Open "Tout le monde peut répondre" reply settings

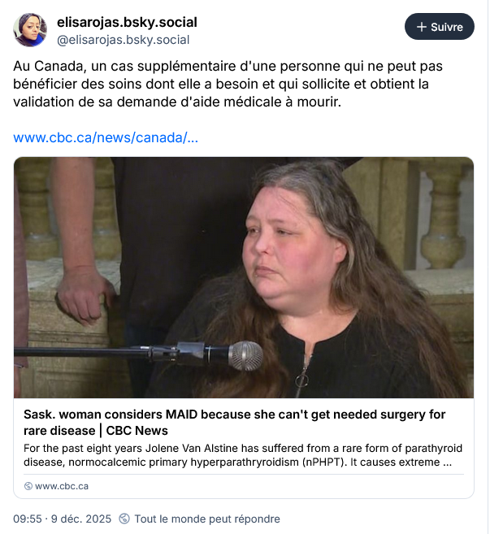pos(206,519)
